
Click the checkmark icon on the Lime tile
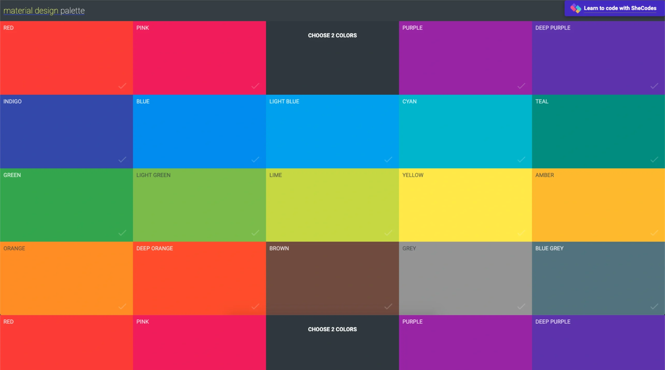point(388,233)
